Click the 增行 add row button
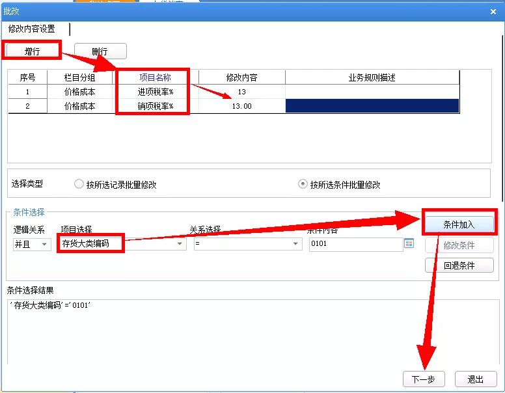Screen dimensions: 505x393 (33, 50)
